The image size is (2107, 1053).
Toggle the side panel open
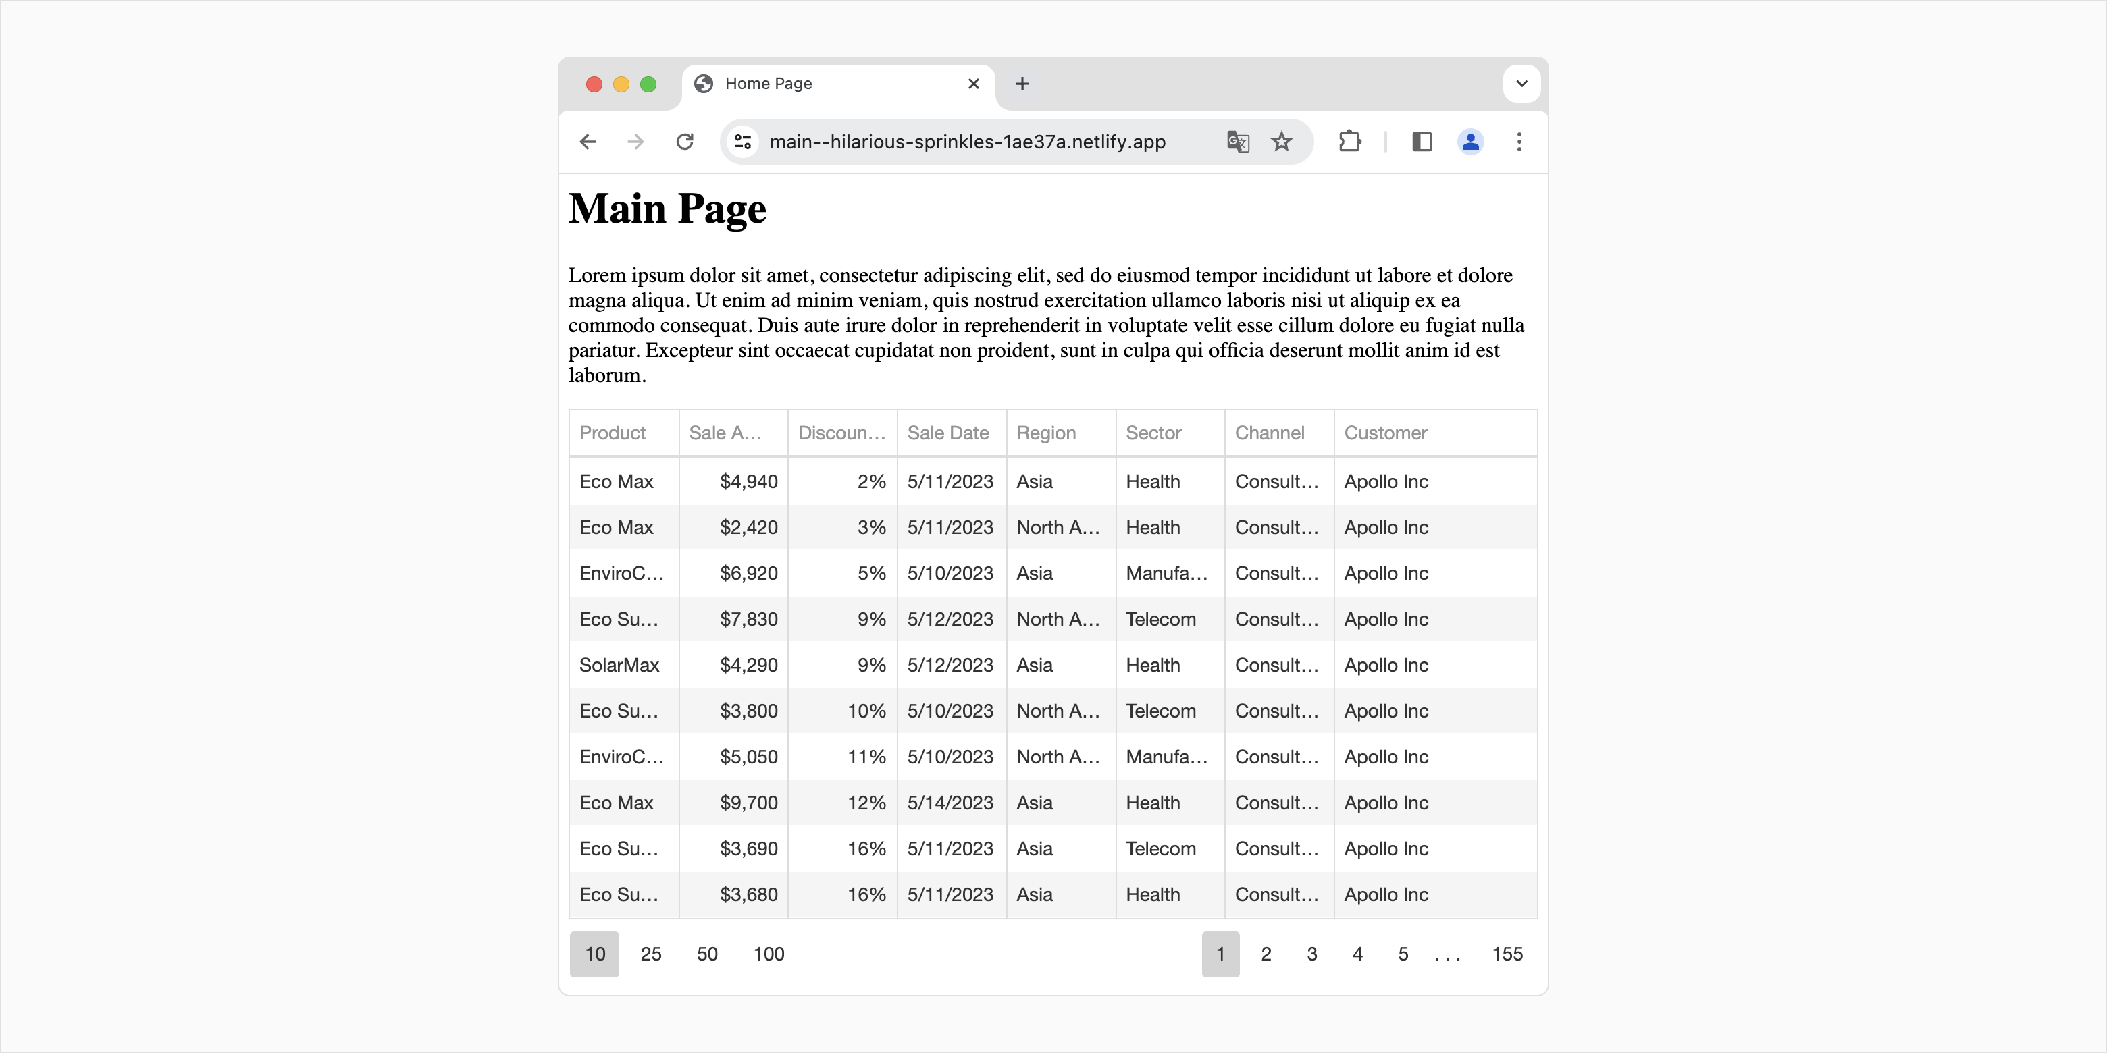click(1422, 142)
